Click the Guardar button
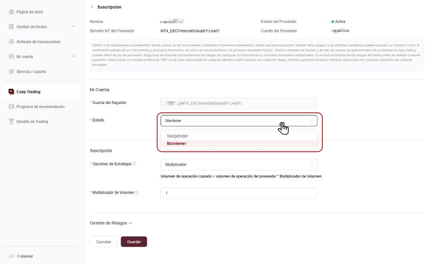Screen dimensions: 427x264 tap(134, 242)
